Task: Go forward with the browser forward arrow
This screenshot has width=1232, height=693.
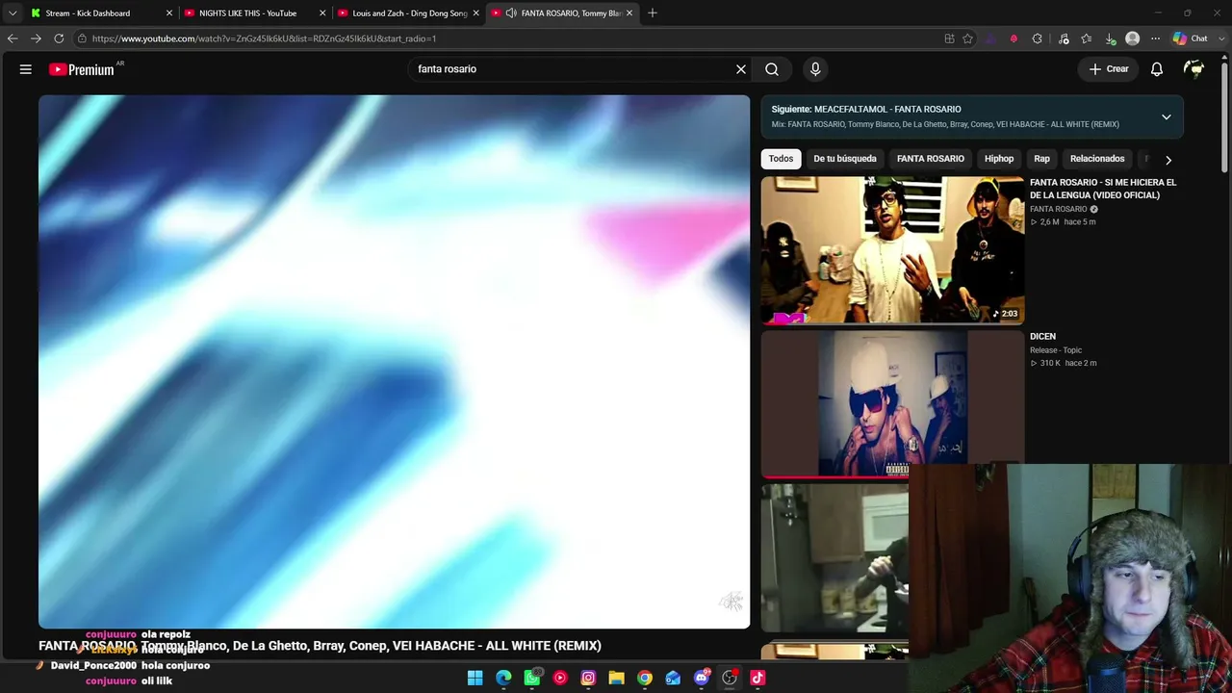Action: coord(36,38)
